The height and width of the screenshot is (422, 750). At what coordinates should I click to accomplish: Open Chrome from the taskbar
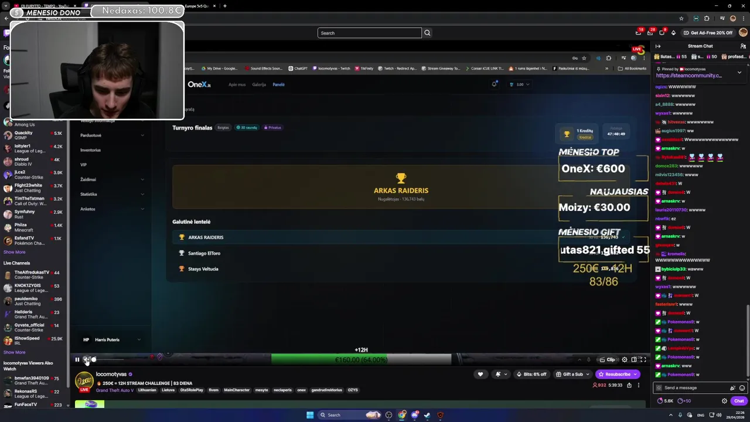coord(402,415)
